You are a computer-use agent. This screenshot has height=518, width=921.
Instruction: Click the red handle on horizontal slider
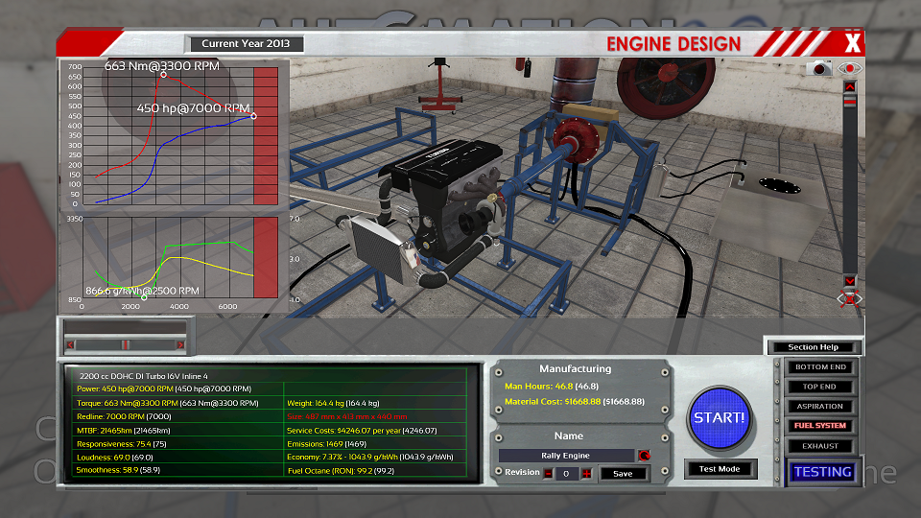pyautogui.click(x=126, y=344)
